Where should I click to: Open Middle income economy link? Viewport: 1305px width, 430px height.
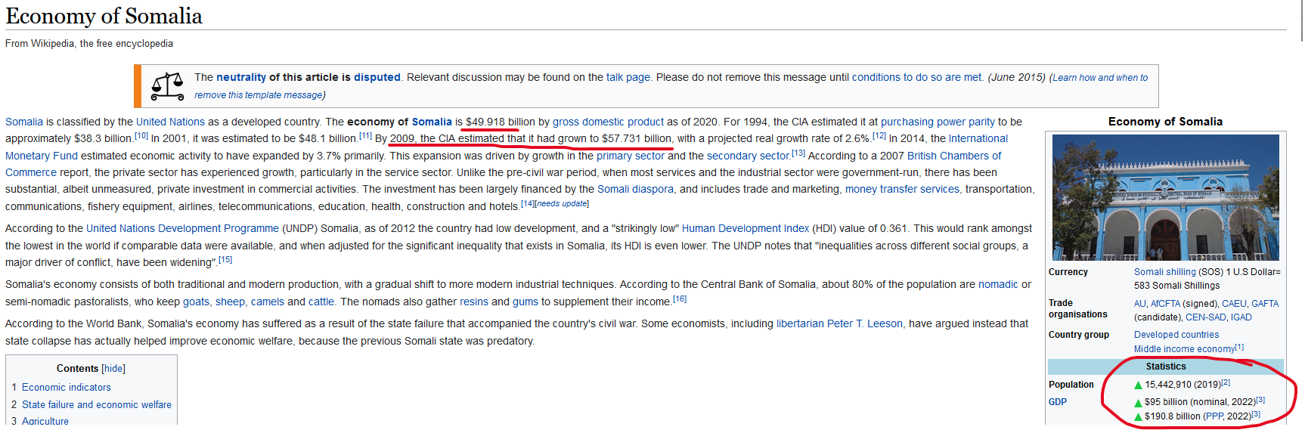click(x=1183, y=349)
